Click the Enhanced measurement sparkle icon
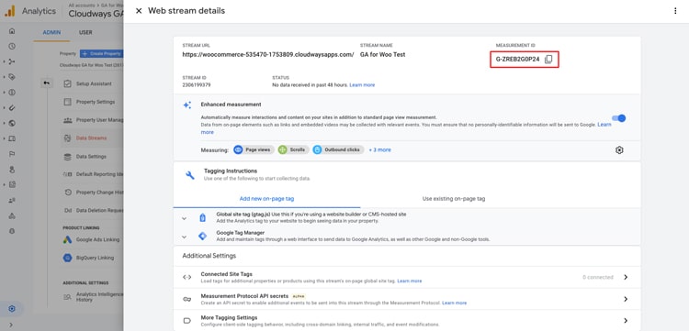The height and width of the screenshot is (331, 689). 187,105
